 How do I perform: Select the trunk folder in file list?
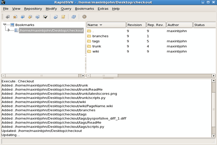(96, 46)
